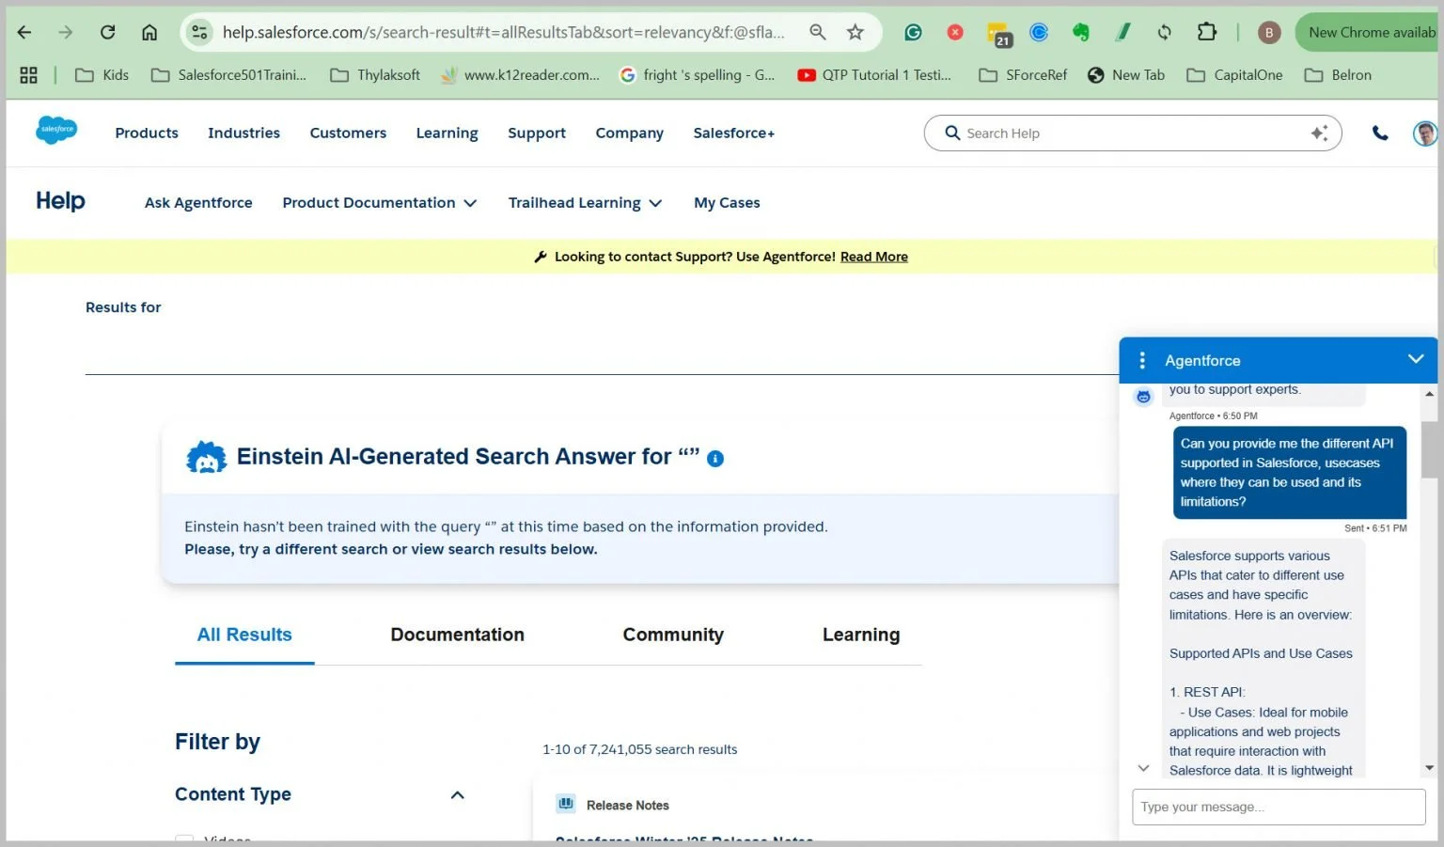
Task: Click the blue circular extension icon
Action: (1039, 32)
